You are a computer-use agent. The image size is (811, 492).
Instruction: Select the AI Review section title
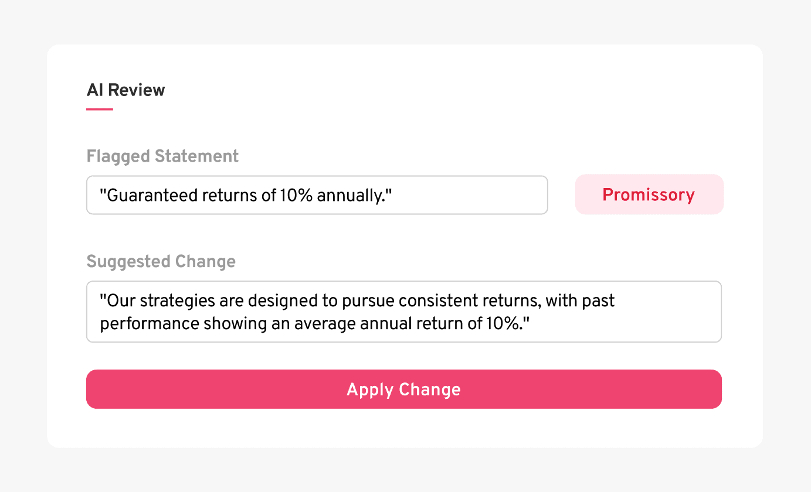(x=125, y=90)
